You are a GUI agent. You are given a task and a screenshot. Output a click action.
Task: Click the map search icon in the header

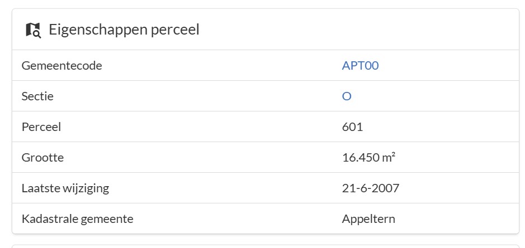tap(33, 30)
